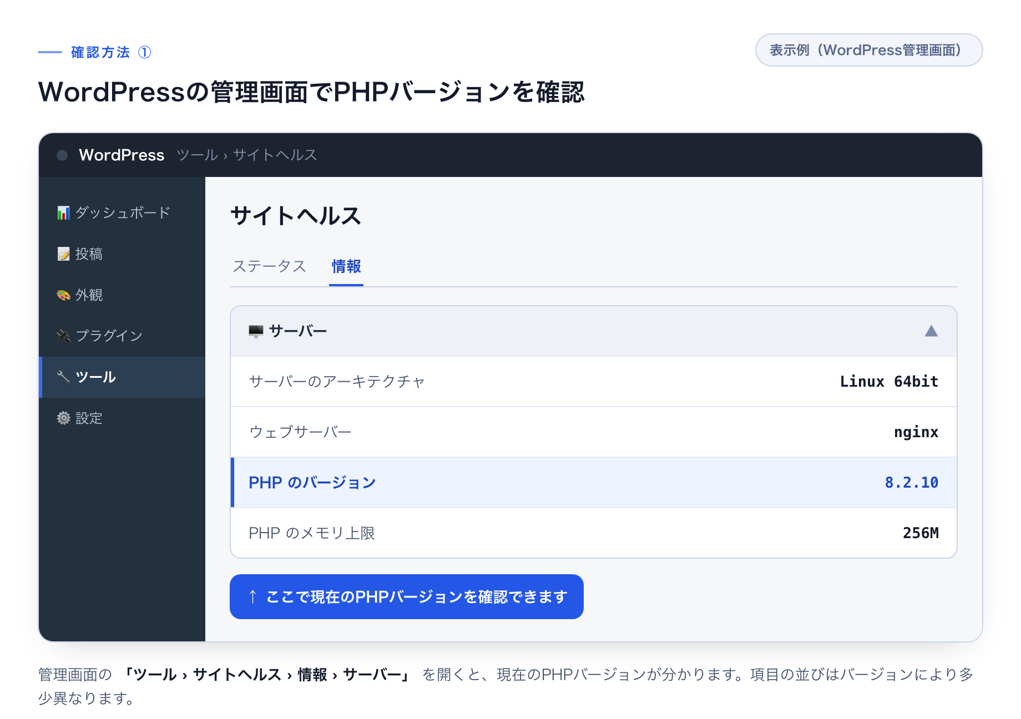Click the ツール wrench icon
This screenshot has height=719, width=1021.
63,377
